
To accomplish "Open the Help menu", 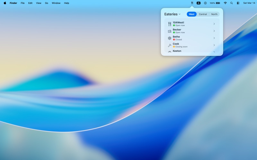I will point(66,3).
